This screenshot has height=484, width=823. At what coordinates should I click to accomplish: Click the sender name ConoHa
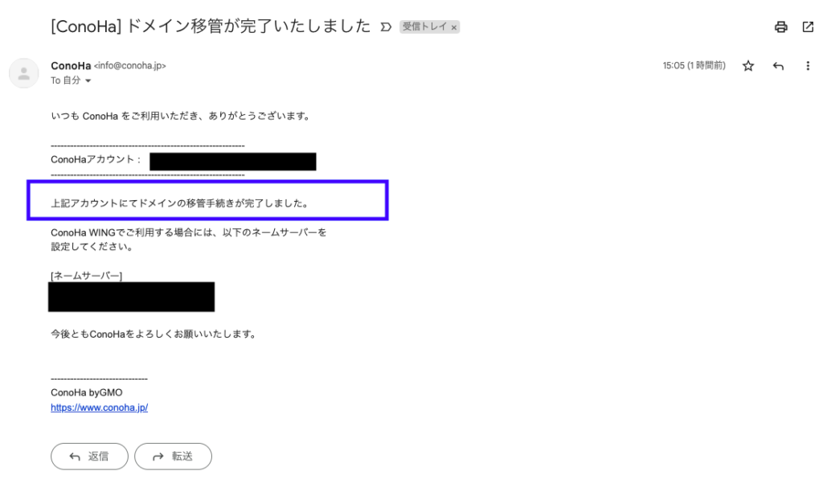[x=71, y=66]
